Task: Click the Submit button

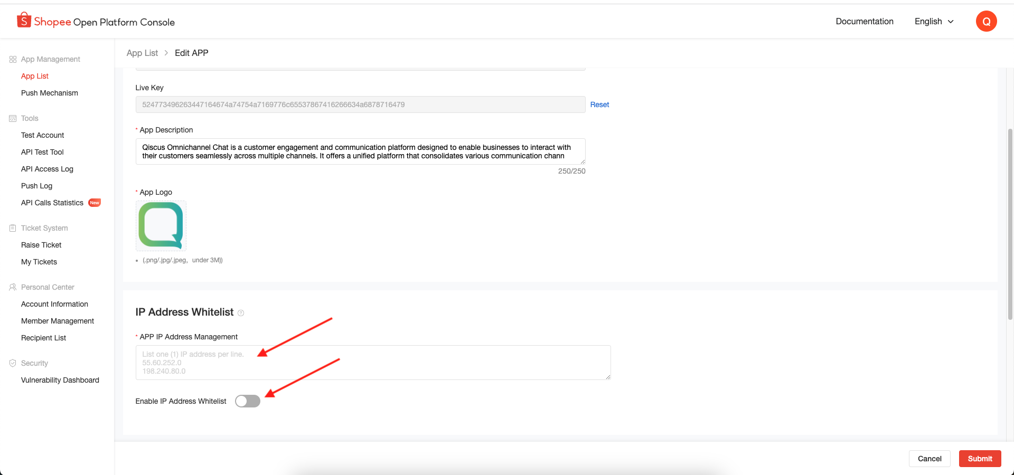Action: click(980, 459)
